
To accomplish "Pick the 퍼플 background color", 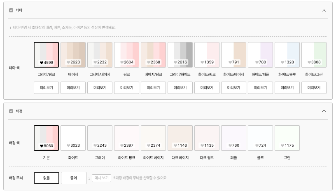I will tap(233, 138).
